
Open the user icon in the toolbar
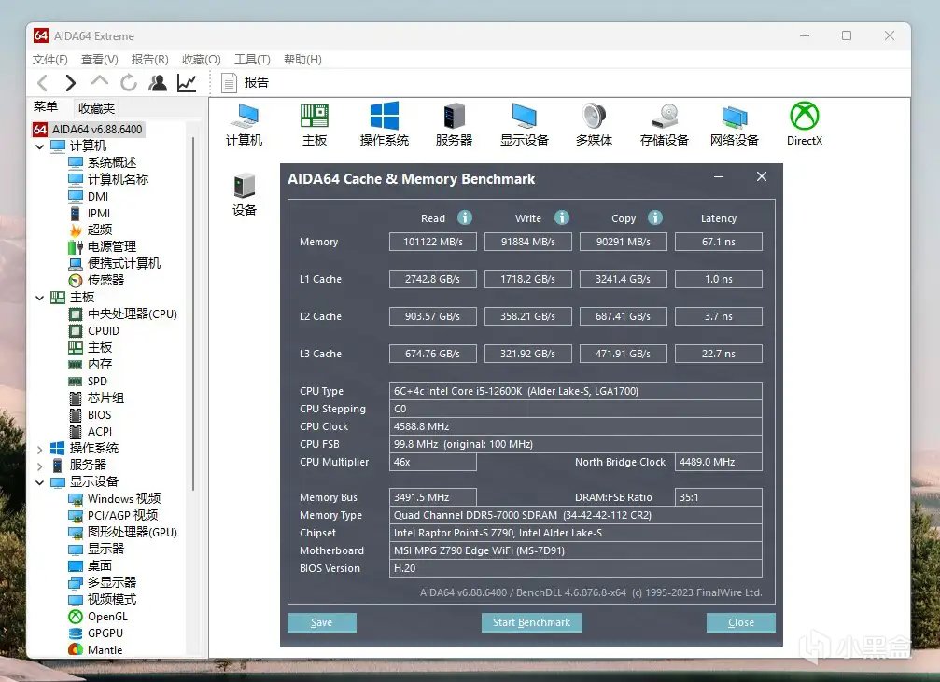tap(158, 83)
